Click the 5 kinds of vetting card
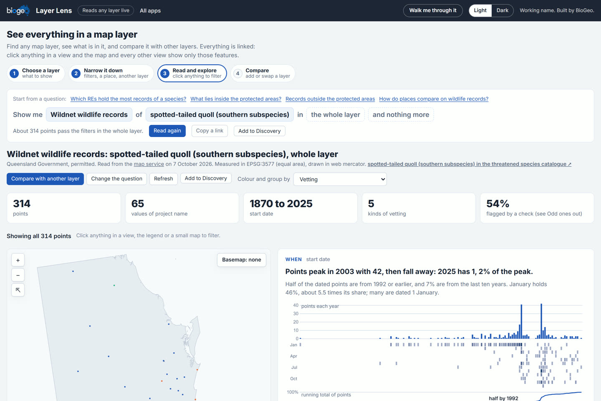 [x=419, y=208]
